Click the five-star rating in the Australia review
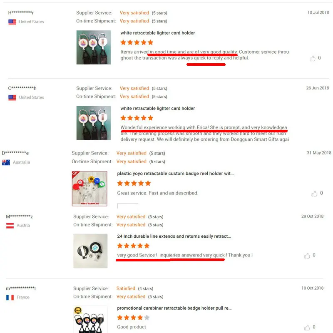The height and width of the screenshot is (333, 333). [134, 183]
